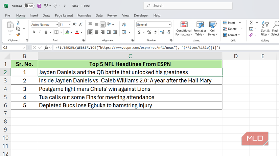Screen dimensions: 279x156
Task: Click the Paste clipboard icon
Action: [10, 25]
